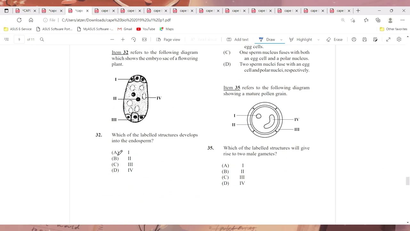Viewport: 410px width, 231px height.
Task: Expand the Highlight color options dropdown
Action: coord(318,39)
